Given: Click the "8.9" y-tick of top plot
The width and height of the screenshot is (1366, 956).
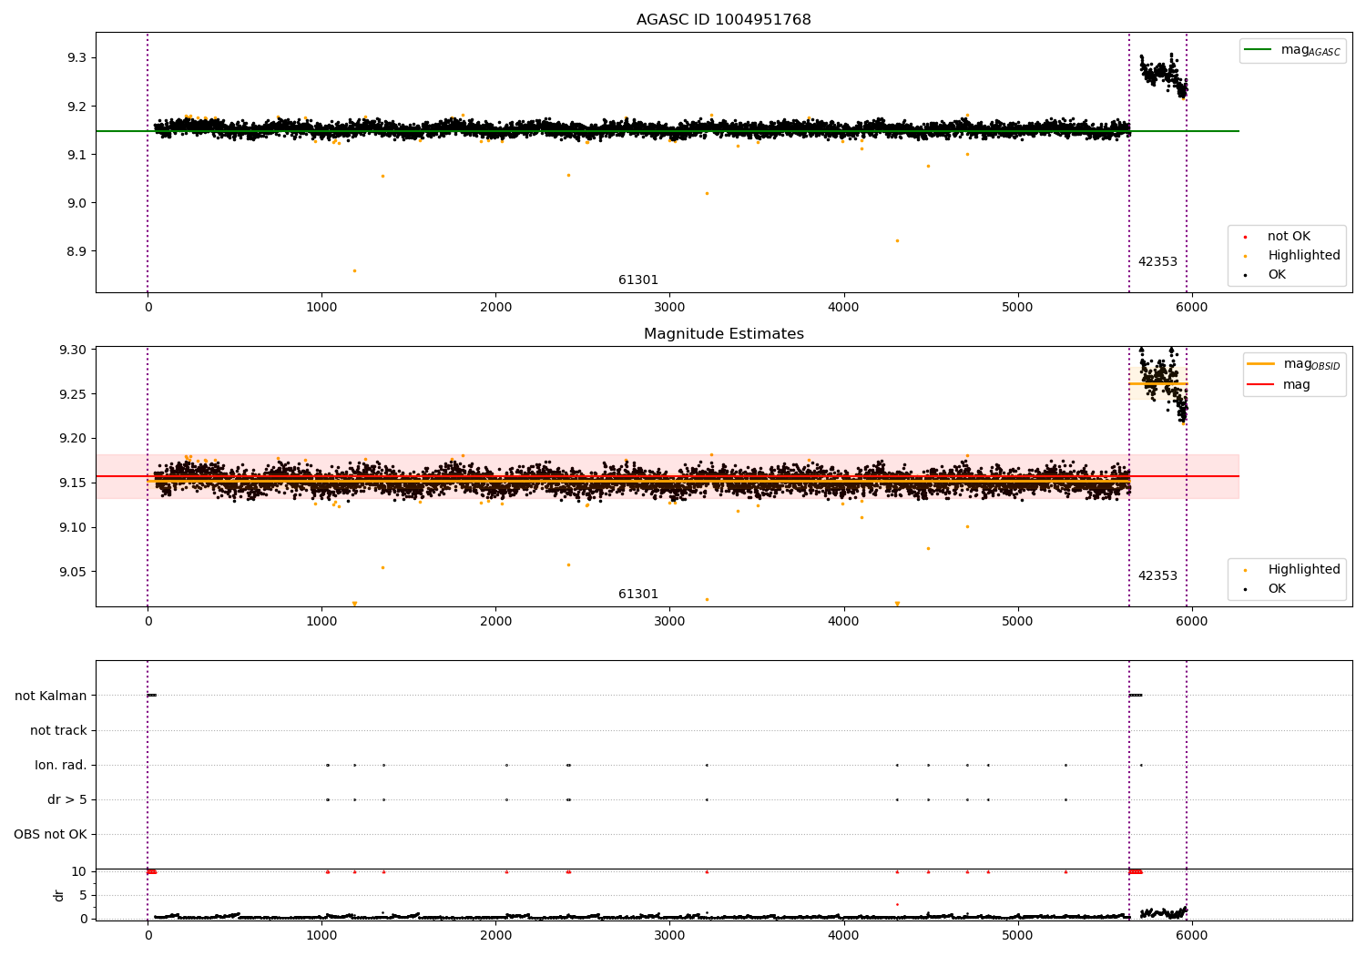Looking at the screenshot, I should 76,252.
